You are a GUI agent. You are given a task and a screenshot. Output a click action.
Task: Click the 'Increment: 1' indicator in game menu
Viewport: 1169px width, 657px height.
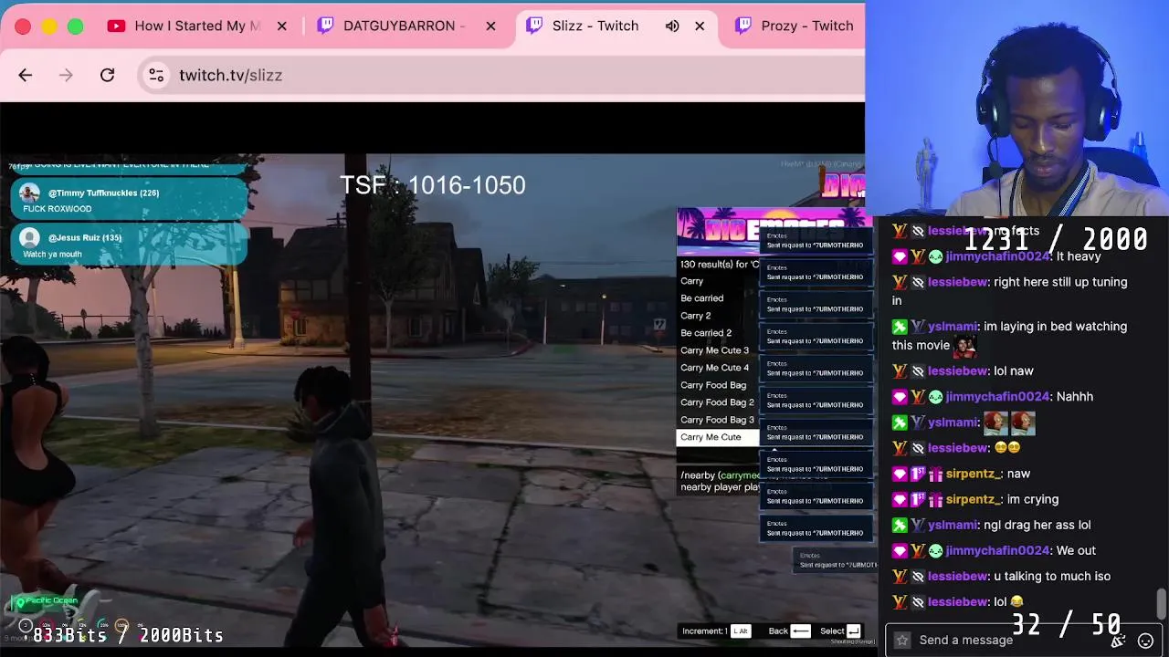pos(716,631)
